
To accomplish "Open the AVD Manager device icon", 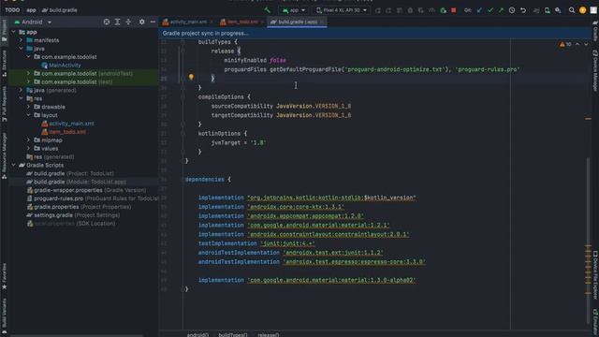I will point(547,10).
